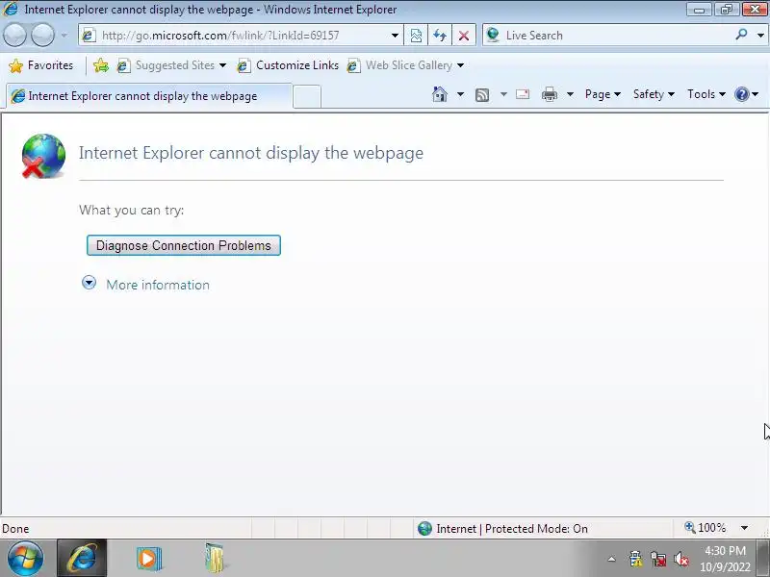This screenshot has height=577, width=770.
Task: Click the Back navigation button
Action: coord(14,36)
